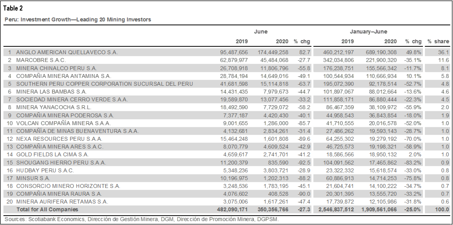Click the '% share' column header
This screenshot has height=225, width=453.
click(x=438, y=41)
